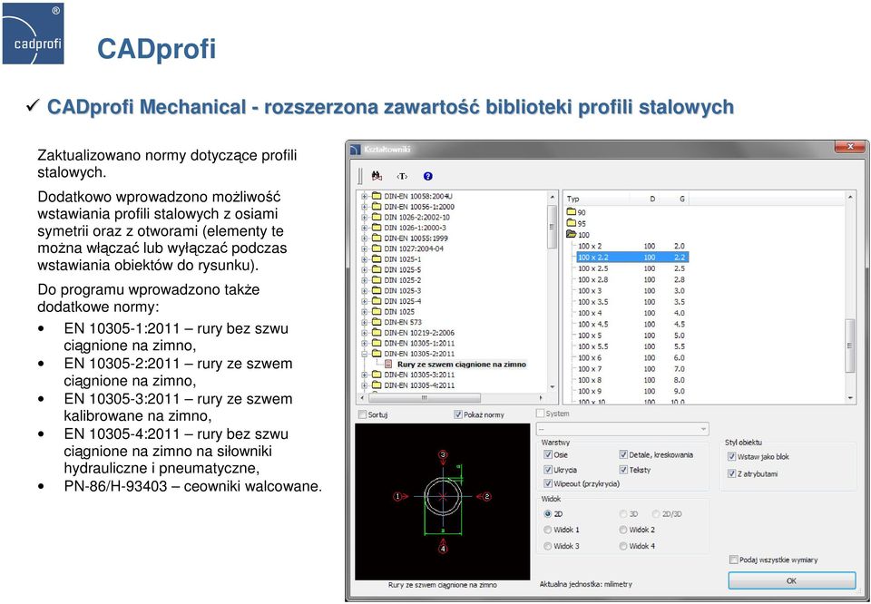This screenshot has height=604, width=871.
Task: Expand the DIN 1026-2:2002-10 node
Action: tap(365, 217)
